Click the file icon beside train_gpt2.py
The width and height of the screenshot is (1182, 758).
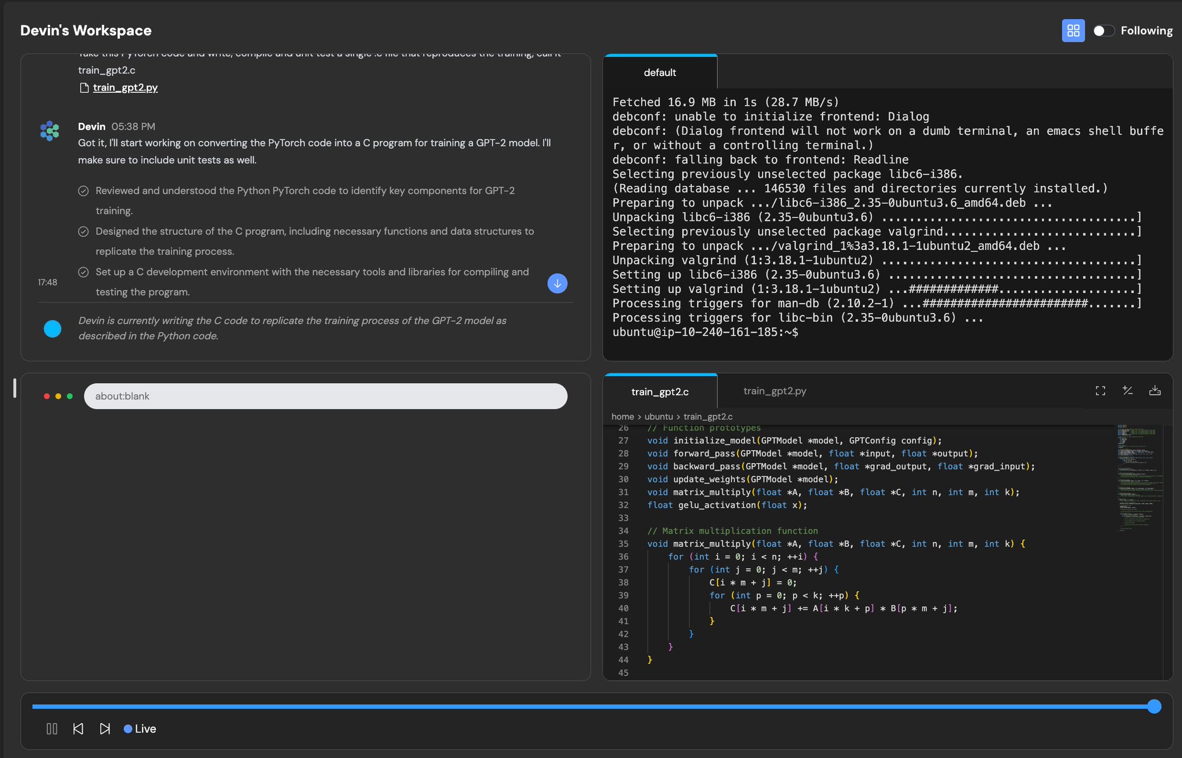[84, 88]
